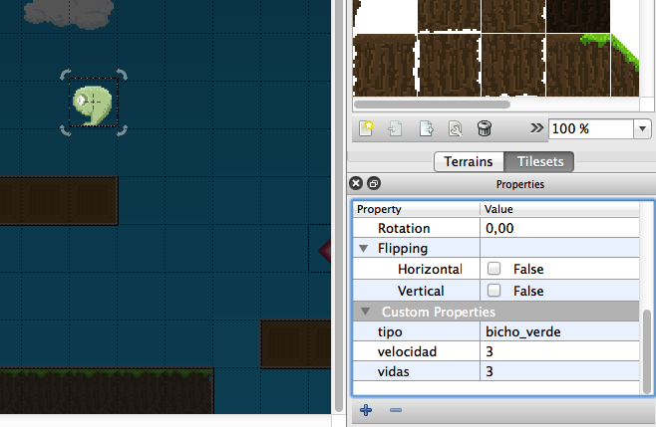Select the tipo property row
This screenshot has width=656, height=427.
(x=496, y=331)
